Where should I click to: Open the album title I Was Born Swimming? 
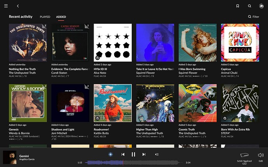(x=192, y=69)
